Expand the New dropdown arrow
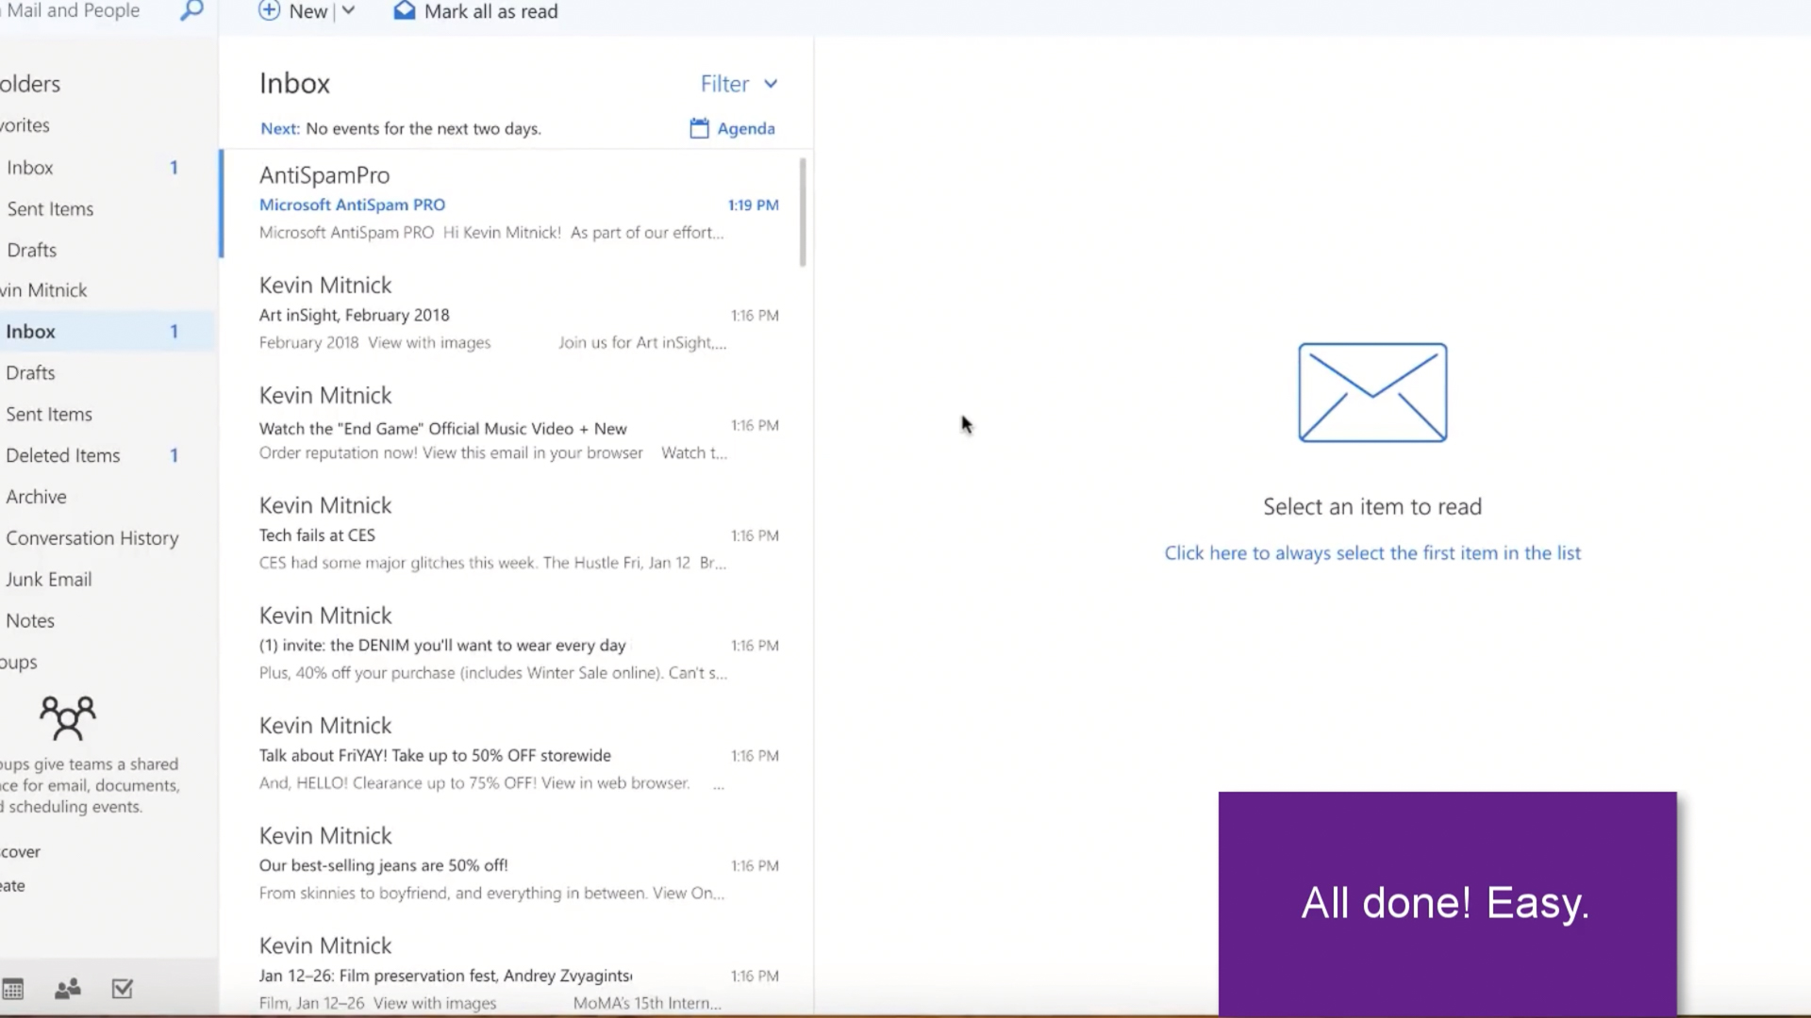Image resolution: width=1811 pixels, height=1018 pixels. [x=348, y=11]
